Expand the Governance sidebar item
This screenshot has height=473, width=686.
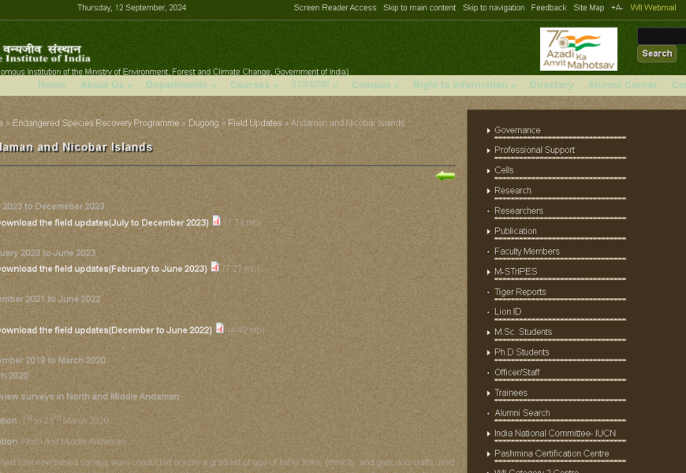click(517, 130)
